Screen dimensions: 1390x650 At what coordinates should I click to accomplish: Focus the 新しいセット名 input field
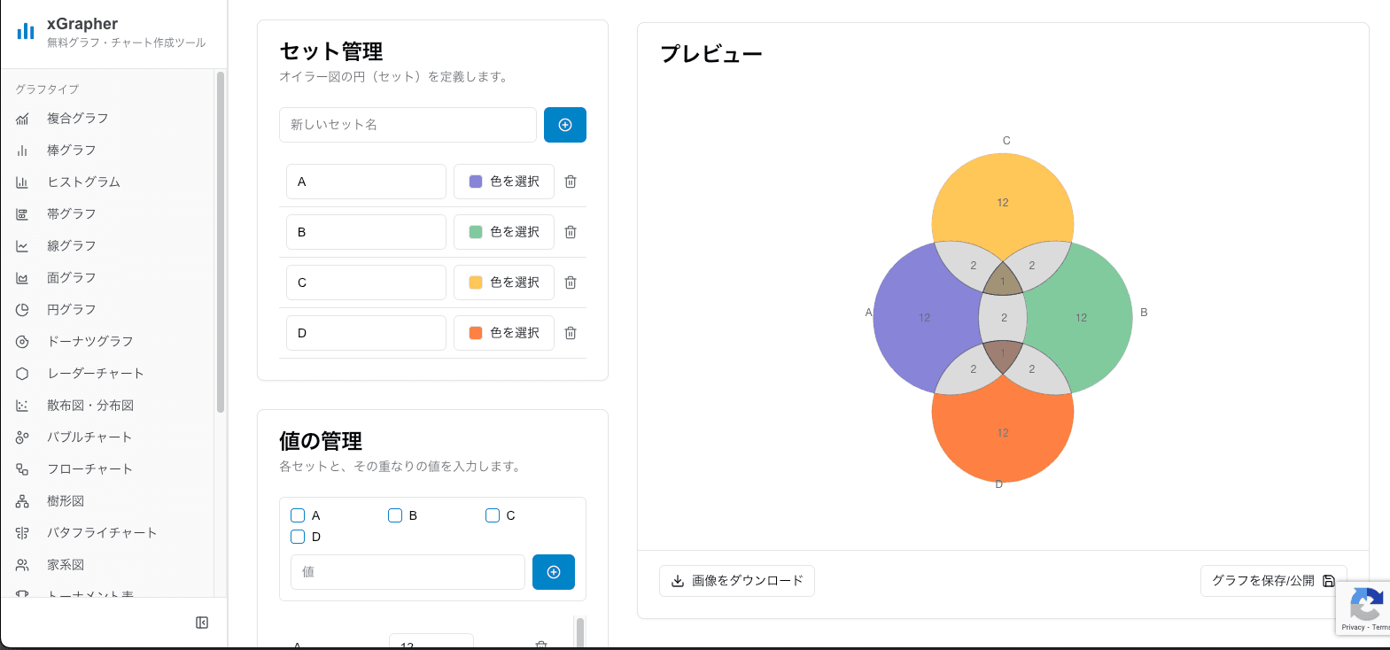tap(408, 125)
